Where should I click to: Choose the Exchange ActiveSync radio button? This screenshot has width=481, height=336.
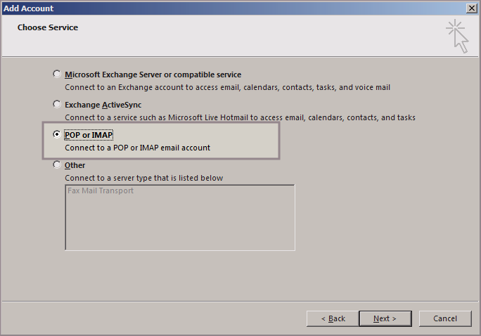[x=57, y=103]
